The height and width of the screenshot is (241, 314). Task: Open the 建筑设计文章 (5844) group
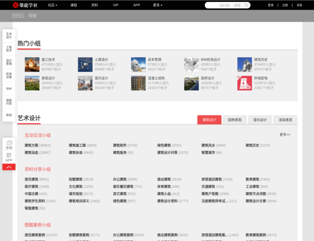coord(261,201)
